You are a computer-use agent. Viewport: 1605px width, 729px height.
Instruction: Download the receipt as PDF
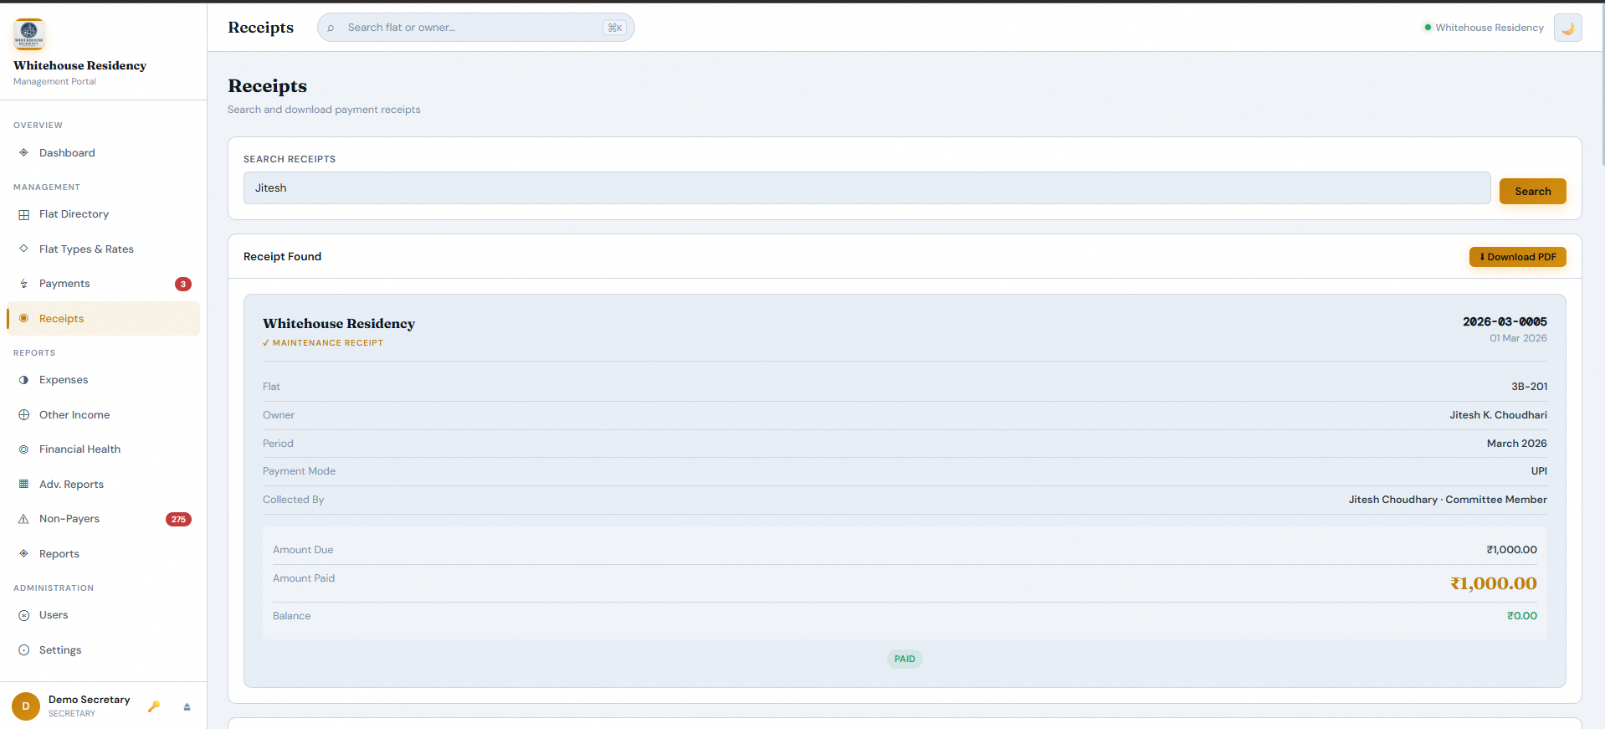click(1517, 257)
